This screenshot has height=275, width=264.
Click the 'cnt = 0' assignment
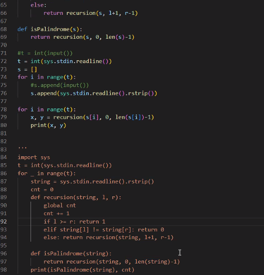(42, 190)
